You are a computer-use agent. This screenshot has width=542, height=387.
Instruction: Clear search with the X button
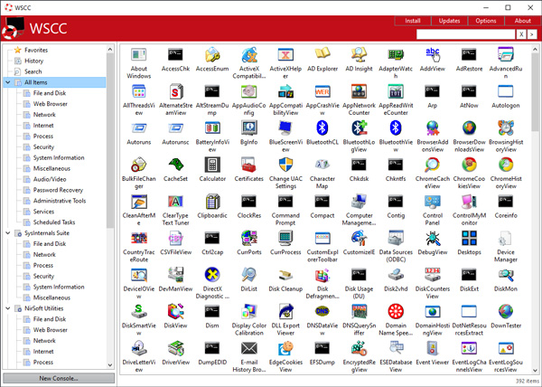[x=521, y=34]
